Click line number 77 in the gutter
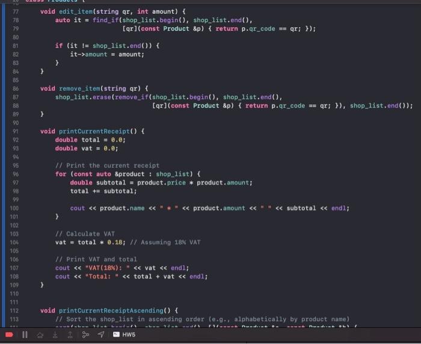 [16, 11]
